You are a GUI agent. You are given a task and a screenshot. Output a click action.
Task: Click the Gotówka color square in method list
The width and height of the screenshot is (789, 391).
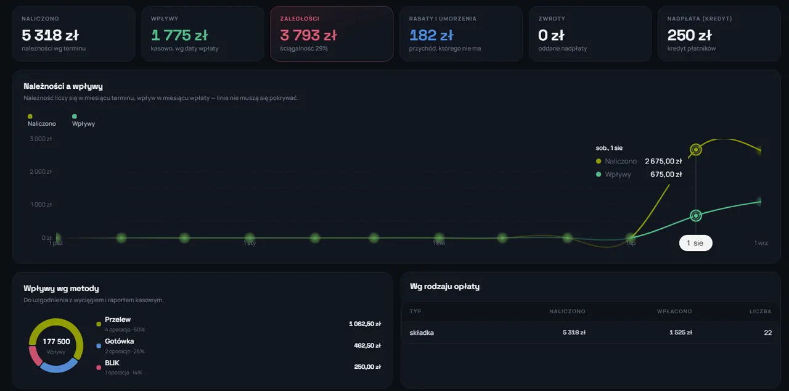click(x=99, y=346)
